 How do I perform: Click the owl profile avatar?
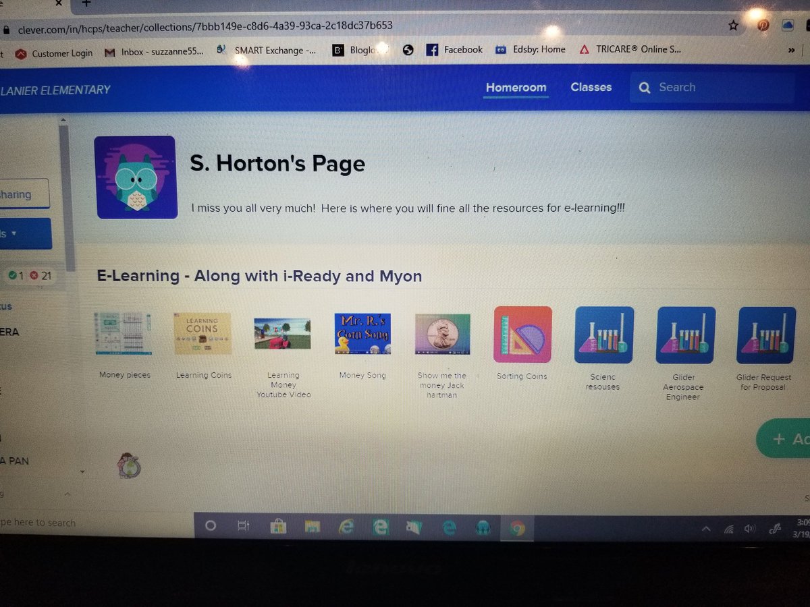(x=136, y=177)
